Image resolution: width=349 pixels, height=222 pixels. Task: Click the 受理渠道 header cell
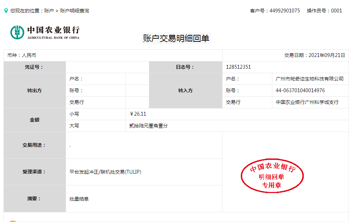35,172
